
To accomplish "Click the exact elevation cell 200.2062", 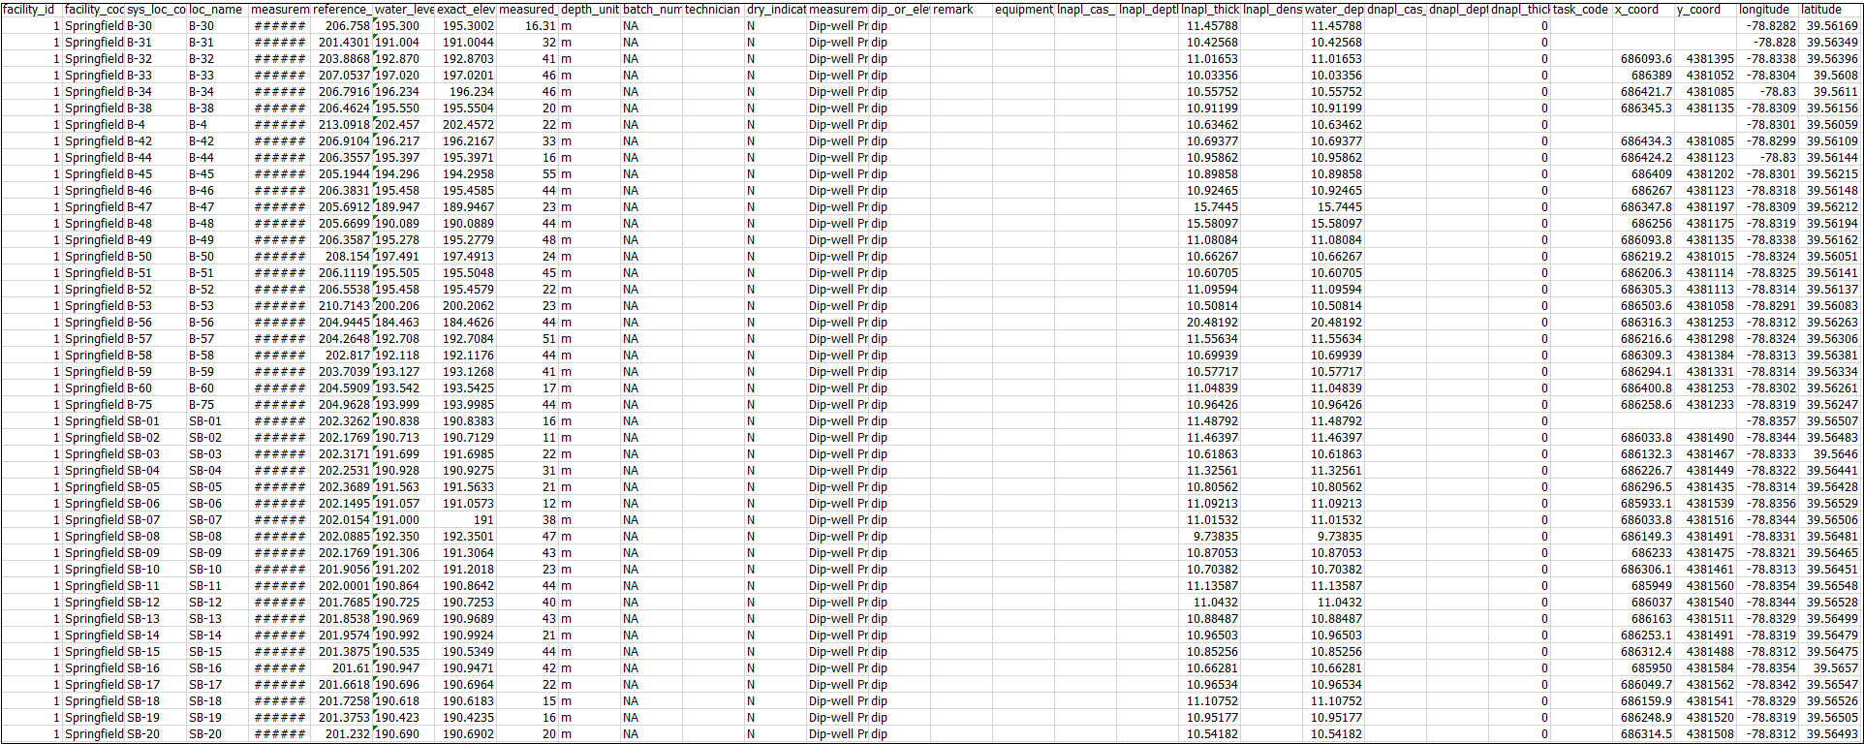I will tap(468, 306).
